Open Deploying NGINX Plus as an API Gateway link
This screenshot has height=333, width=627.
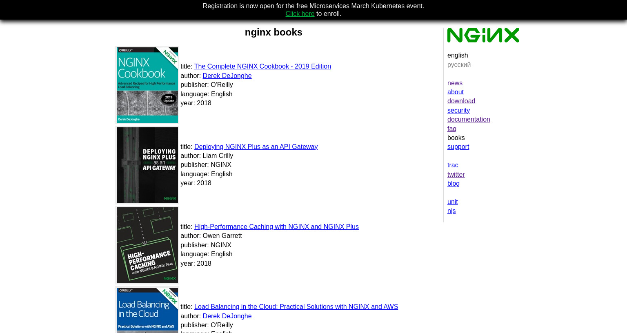point(256,147)
